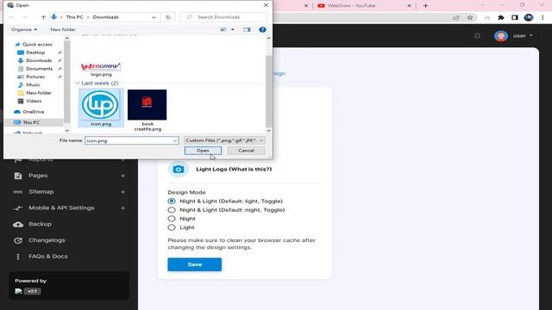
Task: Click the Changelogs history icon
Action: coord(18,240)
